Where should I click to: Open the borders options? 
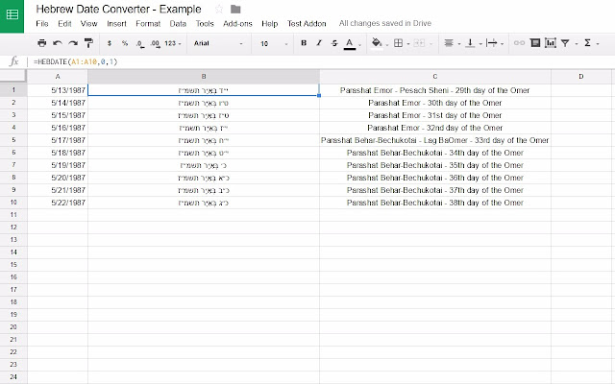click(398, 43)
